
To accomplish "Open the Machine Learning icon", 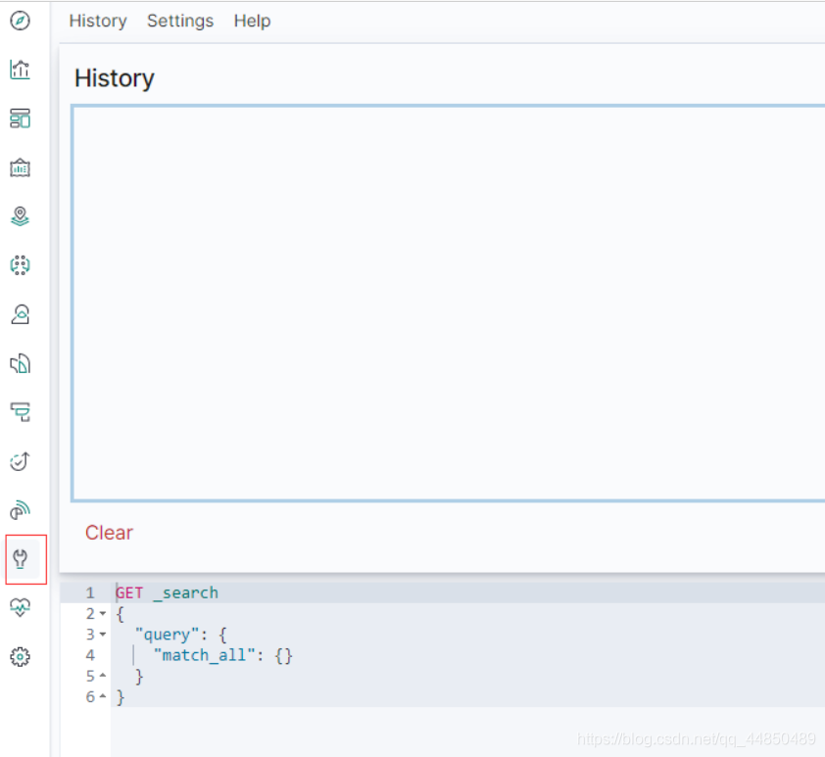I will click(x=20, y=265).
